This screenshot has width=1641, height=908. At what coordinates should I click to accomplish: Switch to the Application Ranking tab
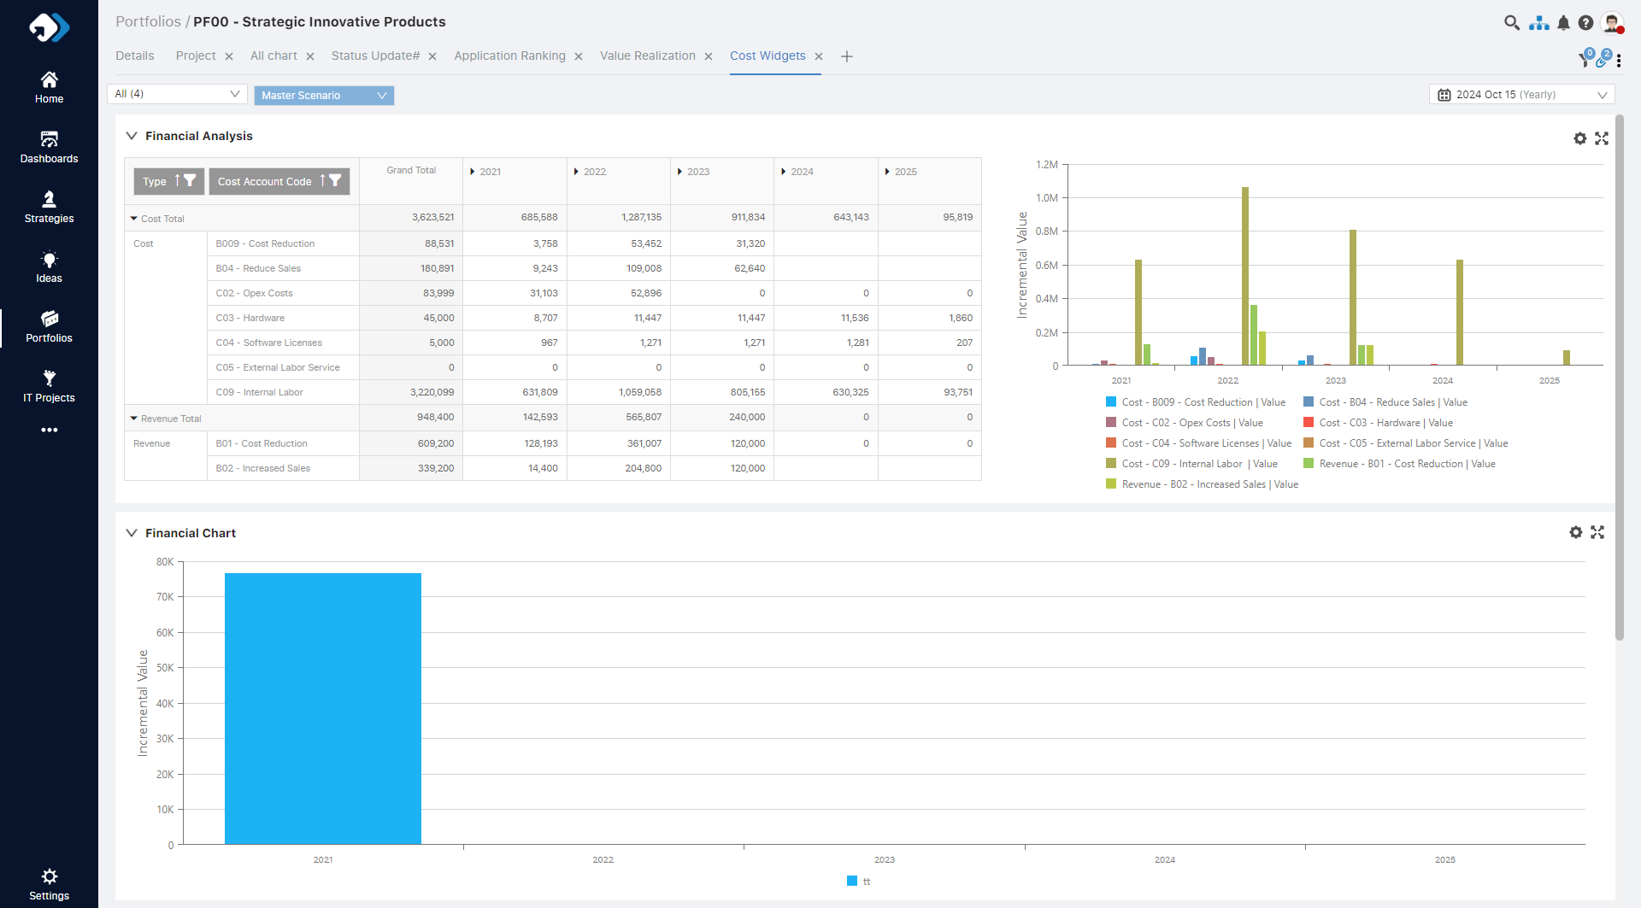click(x=509, y=56)
